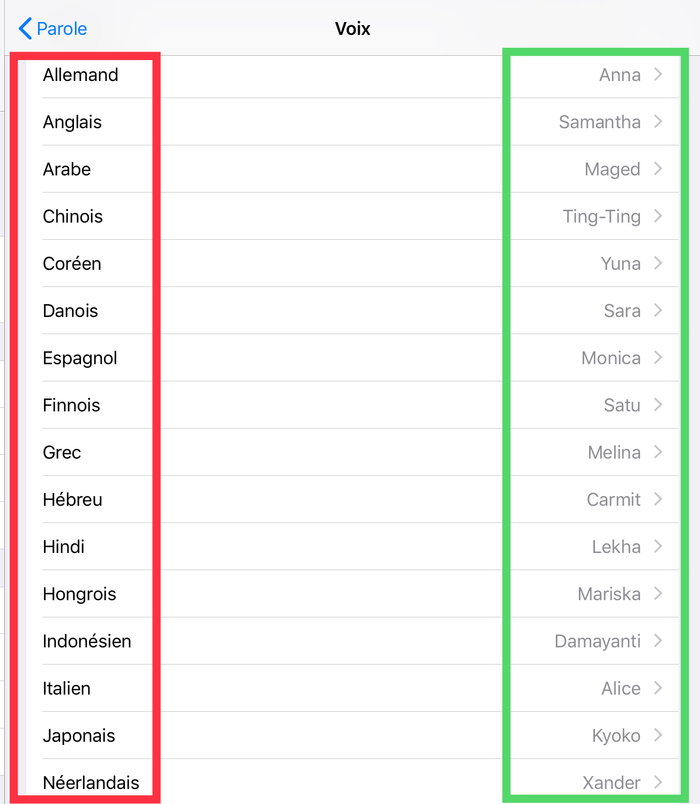Click the arrow beside Monica

coord(659,358)
